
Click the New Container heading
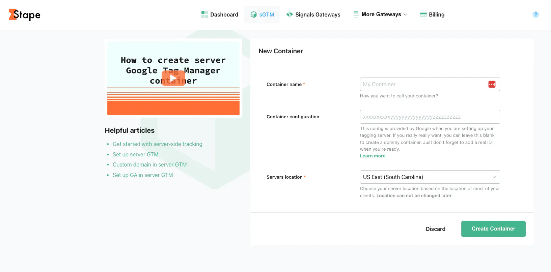[281, 51]
